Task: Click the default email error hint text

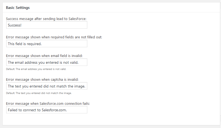Action: tap(36, 69)
